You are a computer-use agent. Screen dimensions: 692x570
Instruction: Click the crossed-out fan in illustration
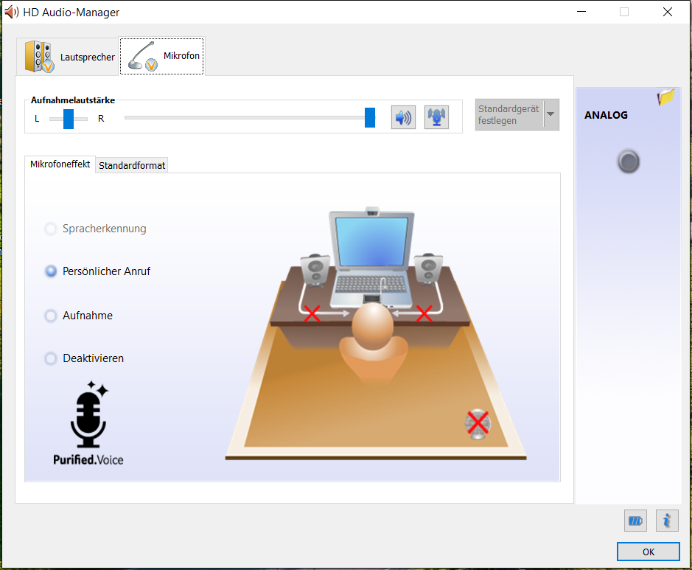pyautogui.click(x=478, y=424)
